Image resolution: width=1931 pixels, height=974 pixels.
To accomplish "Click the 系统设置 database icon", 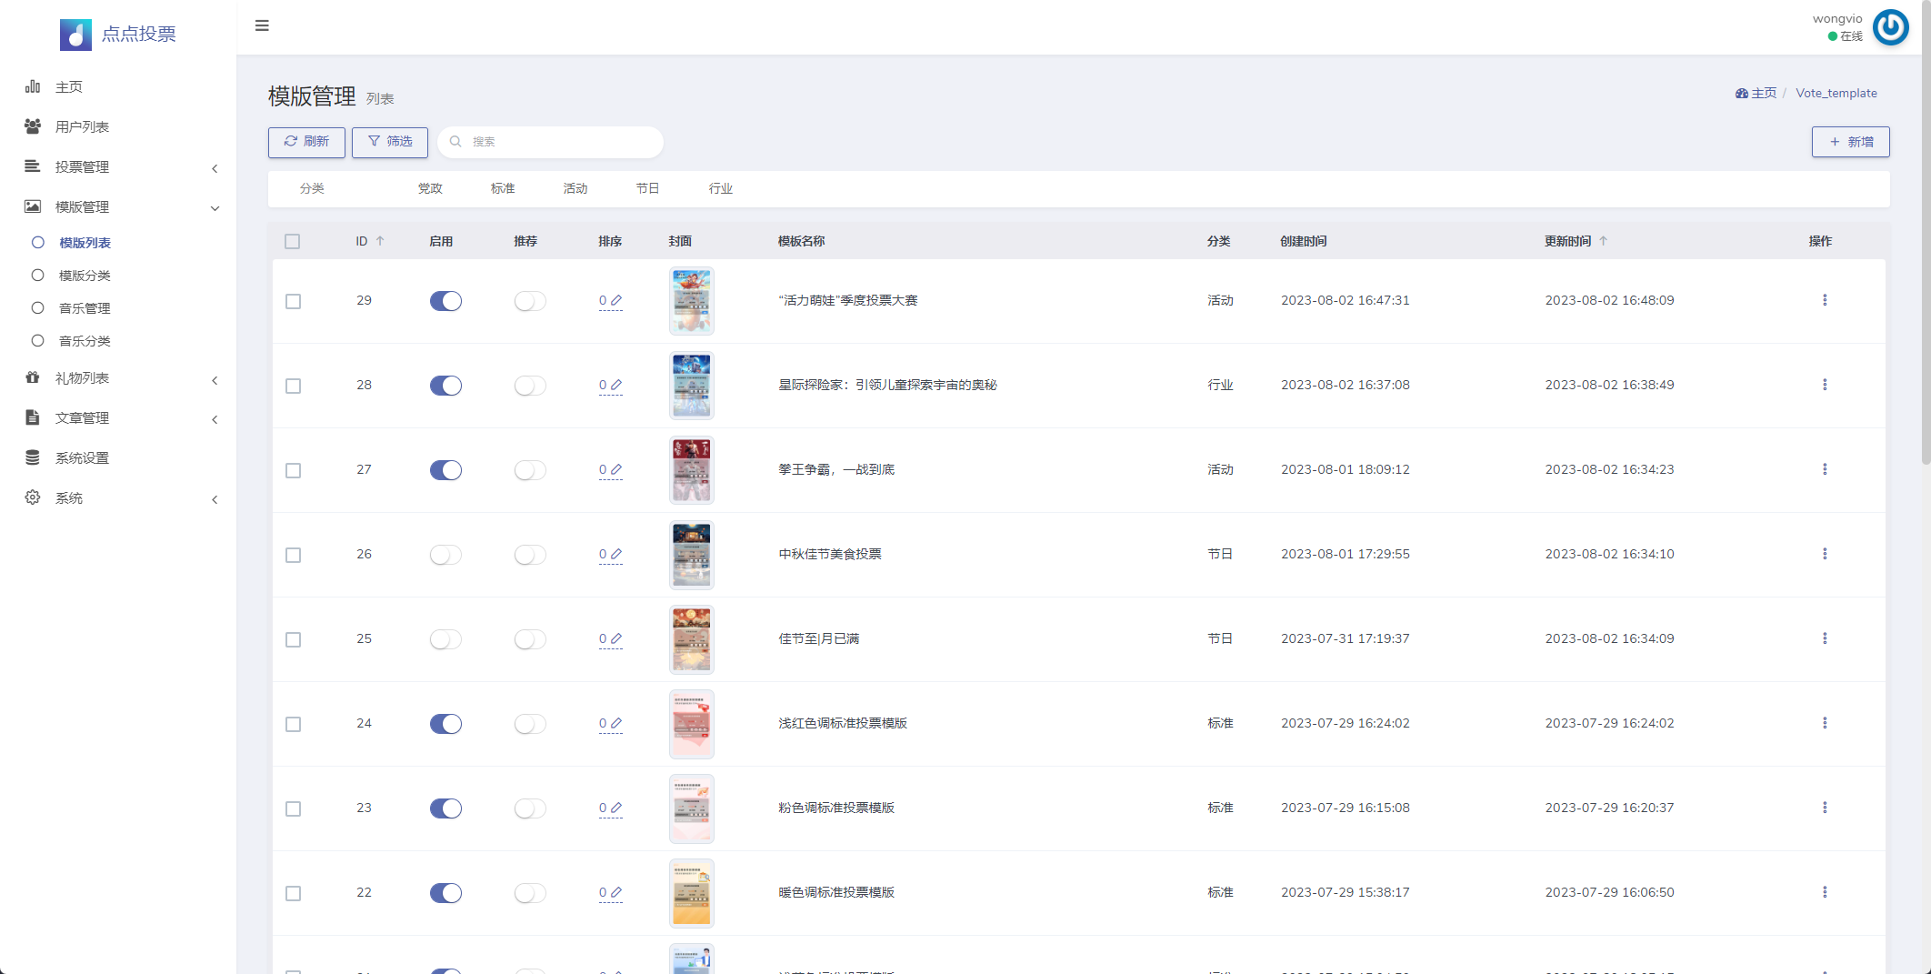I will (33, 457).
